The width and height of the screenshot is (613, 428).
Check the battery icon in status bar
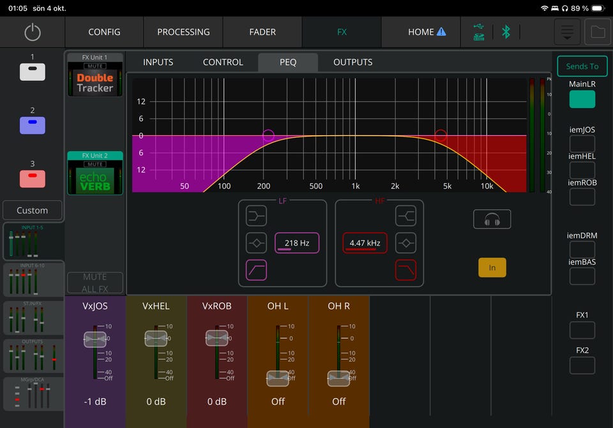tap(598, 8)
